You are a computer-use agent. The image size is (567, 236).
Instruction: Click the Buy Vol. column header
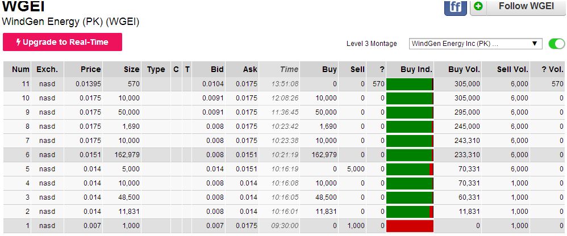(458, 69)
